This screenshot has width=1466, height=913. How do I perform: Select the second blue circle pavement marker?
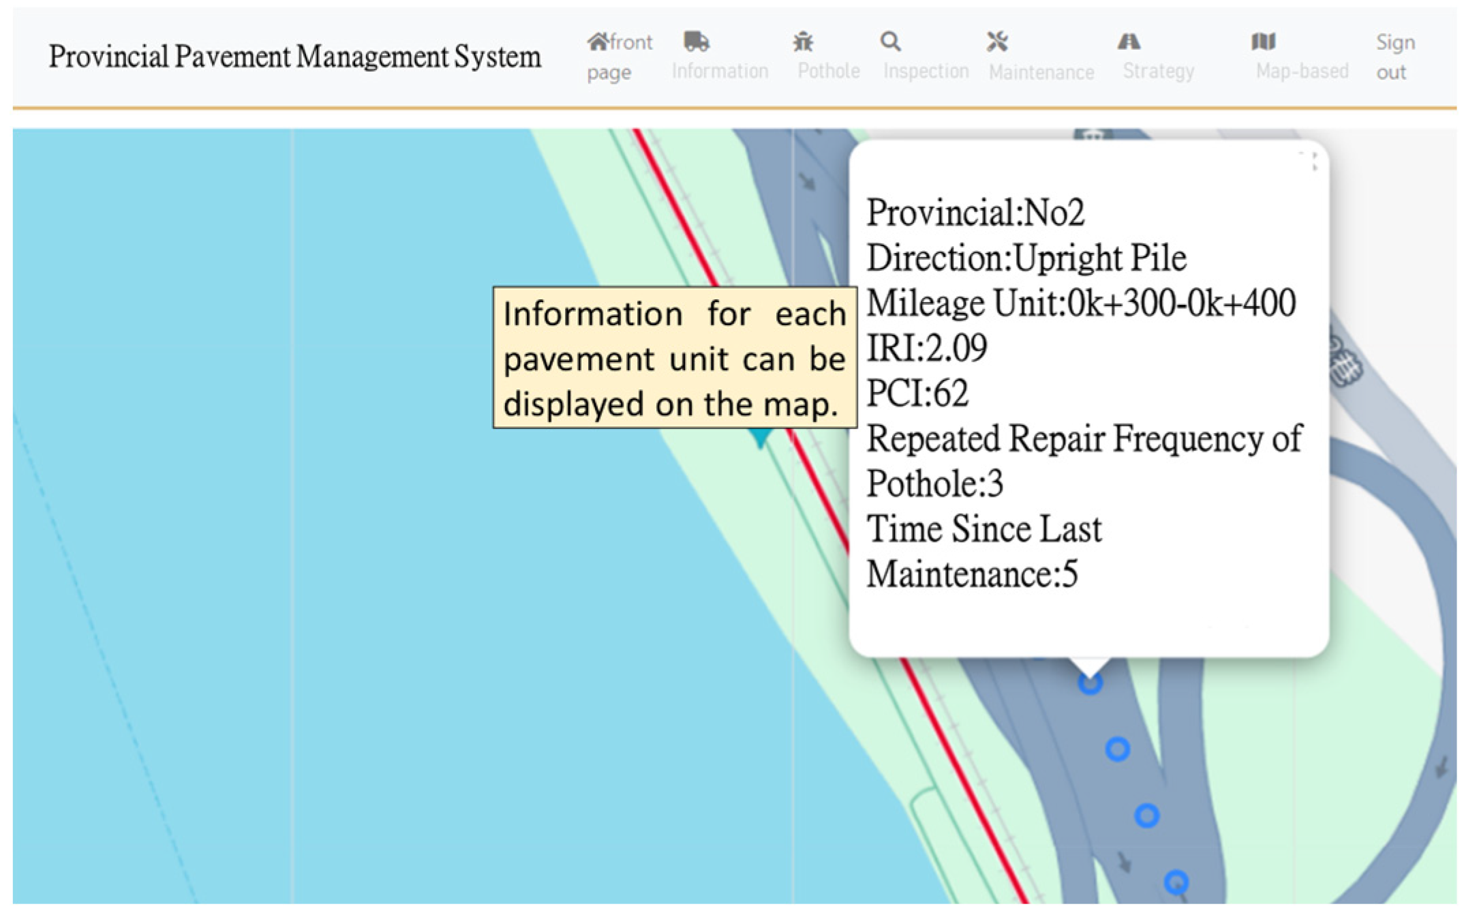pyautogui.click(x=1117, y=749)
